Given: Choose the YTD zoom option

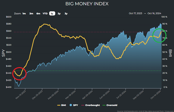Looking at the screenshot, I should click(x=45, y=13).
